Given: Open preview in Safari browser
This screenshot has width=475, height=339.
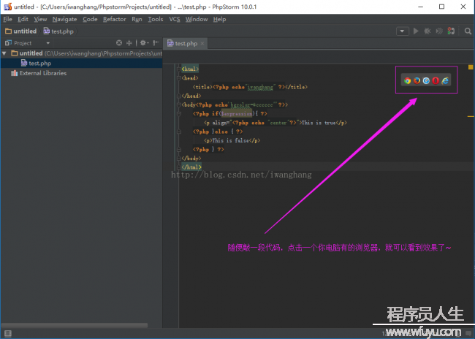Looking at the screenshot, I should [426, 80].
